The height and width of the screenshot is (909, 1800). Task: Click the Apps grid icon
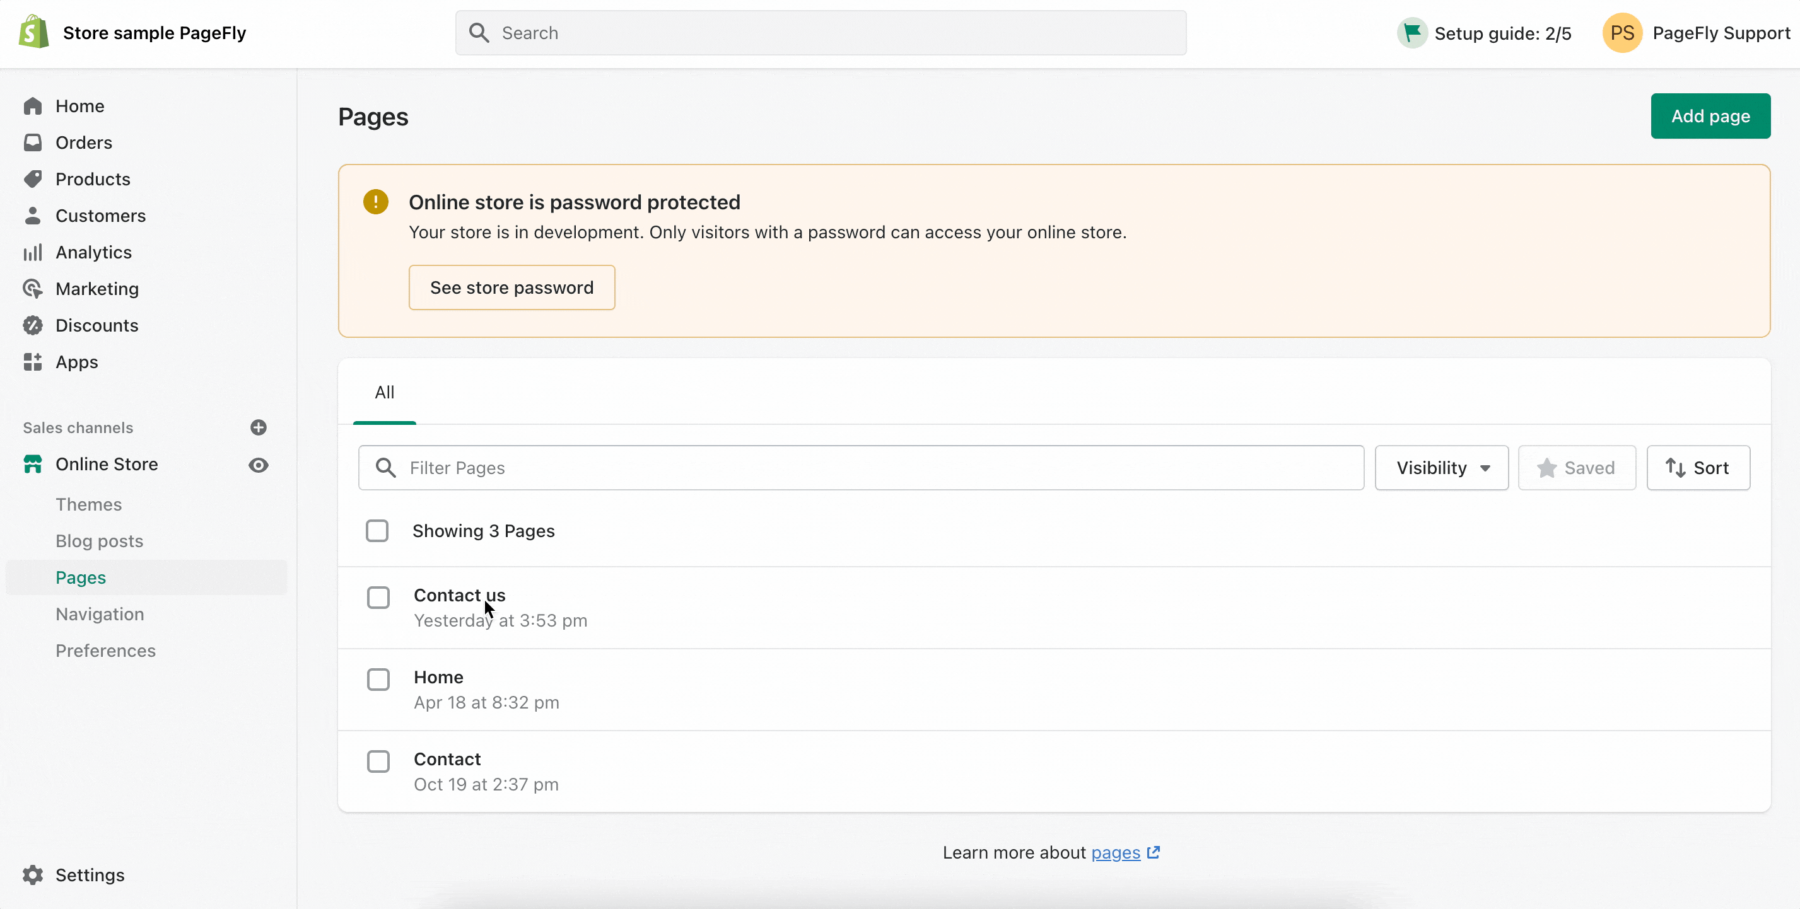(x=33, y=362)
